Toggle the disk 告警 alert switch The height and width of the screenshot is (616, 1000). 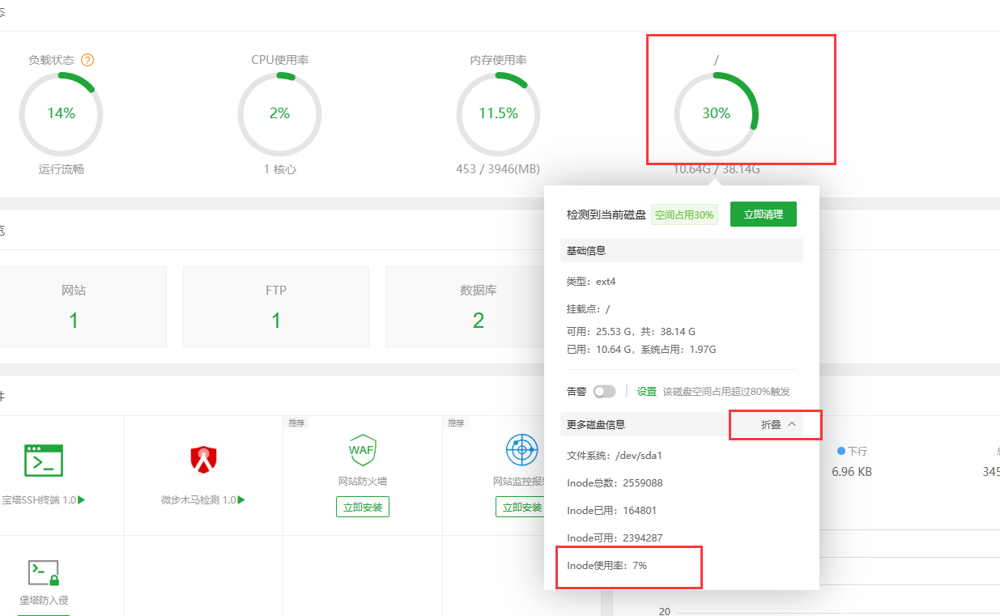point(604,391)
